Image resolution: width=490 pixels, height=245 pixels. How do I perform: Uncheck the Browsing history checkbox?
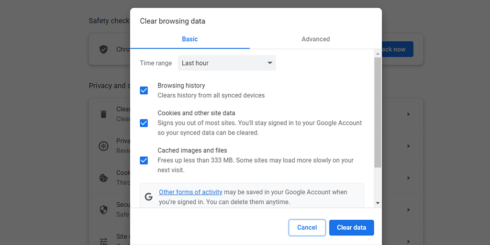coord(144,90)
